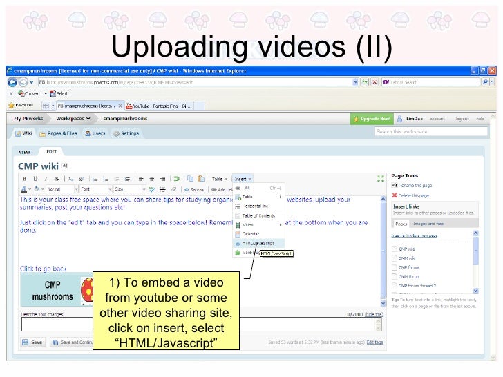Collapse the Insert dropdown menu button
Viewport: 503px width, 377px height.
coord(243,179)
